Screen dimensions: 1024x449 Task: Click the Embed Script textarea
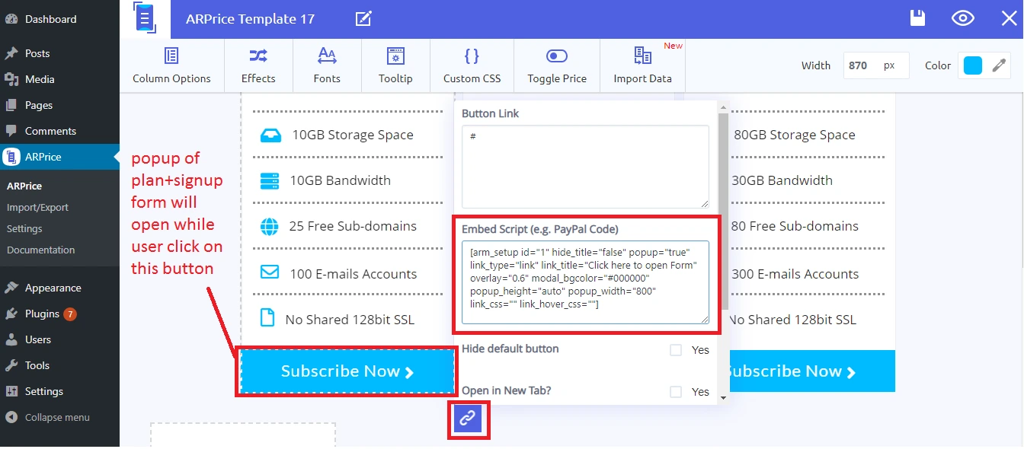tap(584, 282)
